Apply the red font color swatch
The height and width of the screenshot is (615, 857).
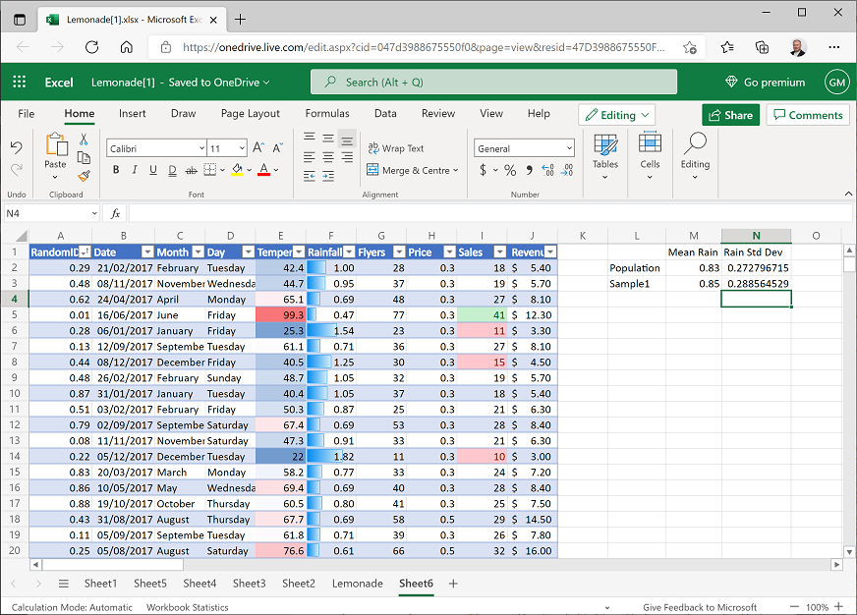coord(262,170)
